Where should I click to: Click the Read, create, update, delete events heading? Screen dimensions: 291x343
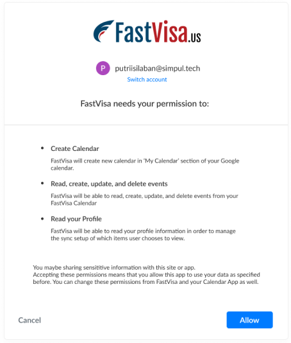(109, 184)
